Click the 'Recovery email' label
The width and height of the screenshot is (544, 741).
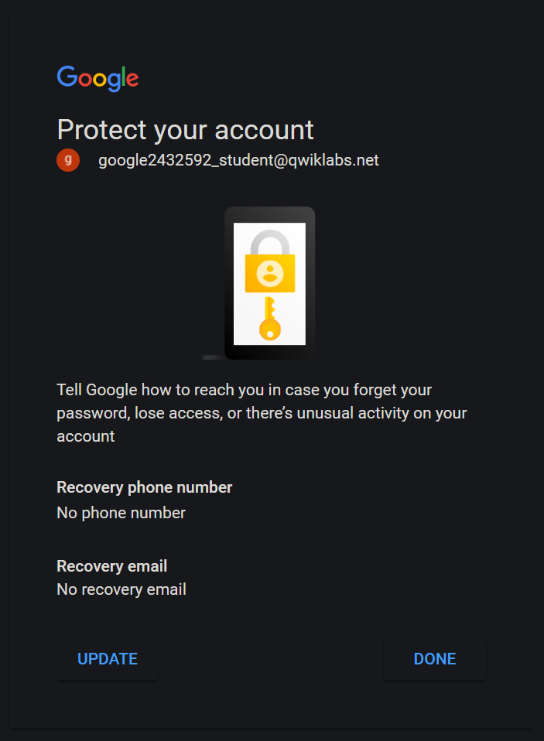[111, 566]
